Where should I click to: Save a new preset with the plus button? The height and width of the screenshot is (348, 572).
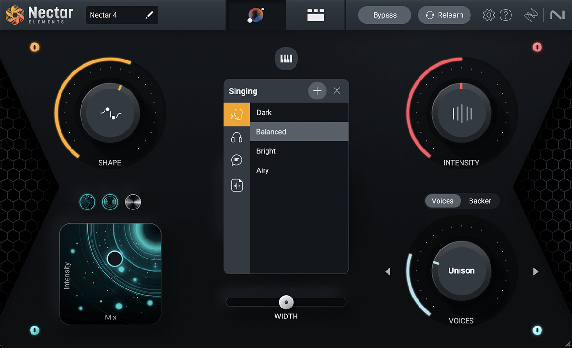click(317, 90)
